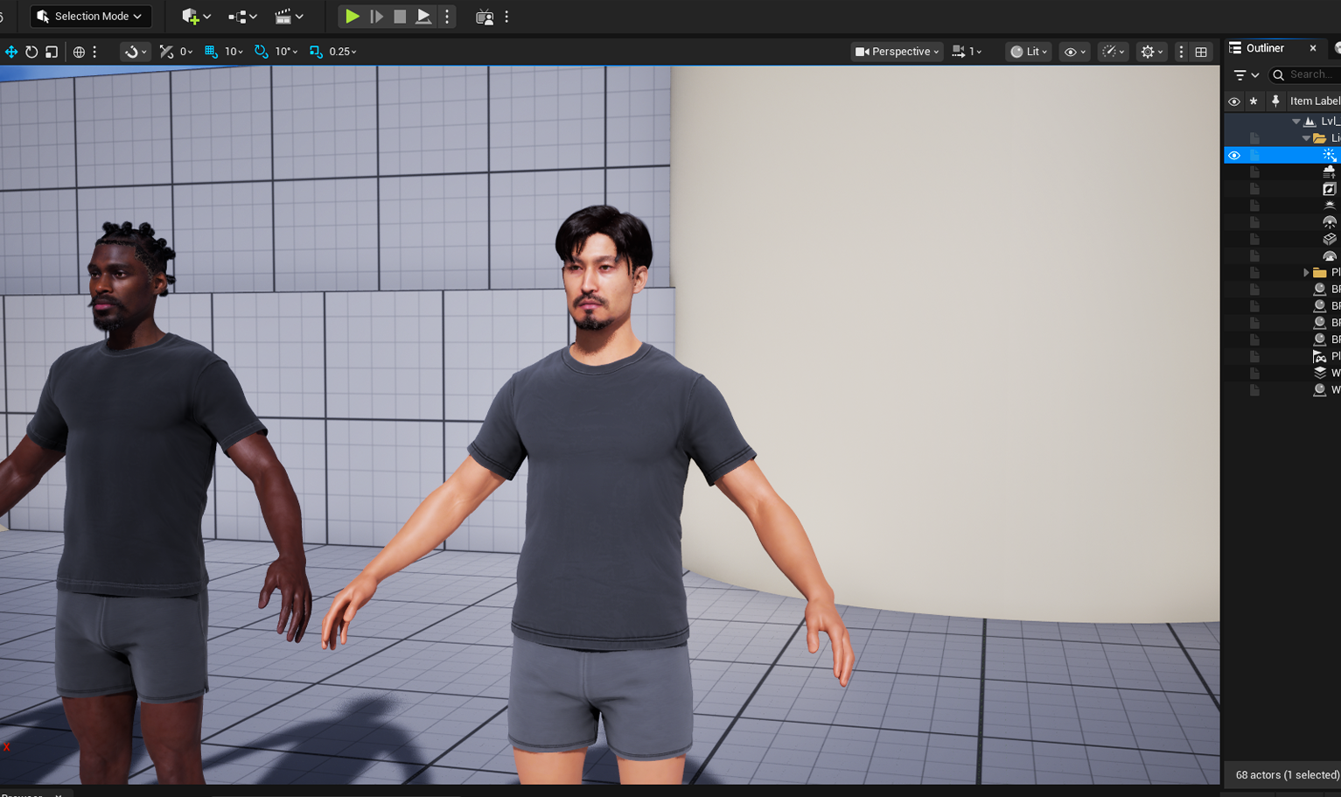Select the Rotate tool
Screen dimensions: 1341x797
31,52
